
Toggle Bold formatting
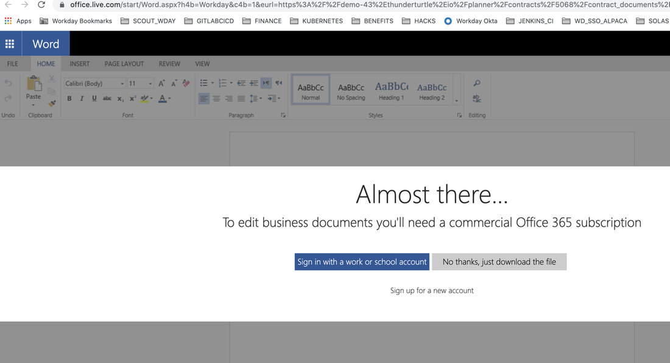click(69, 98)
